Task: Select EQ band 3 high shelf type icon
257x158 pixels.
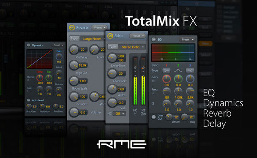Action: (190, 70)
